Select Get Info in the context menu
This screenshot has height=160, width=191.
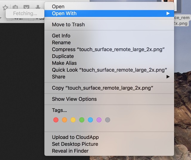pyautogui.click(x=61, y=36)
